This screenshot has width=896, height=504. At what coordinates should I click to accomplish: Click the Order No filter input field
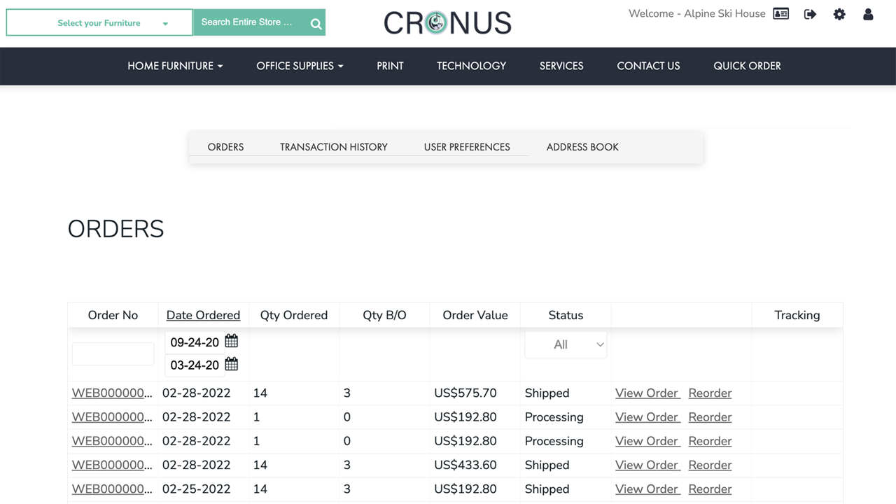[113, 353]
